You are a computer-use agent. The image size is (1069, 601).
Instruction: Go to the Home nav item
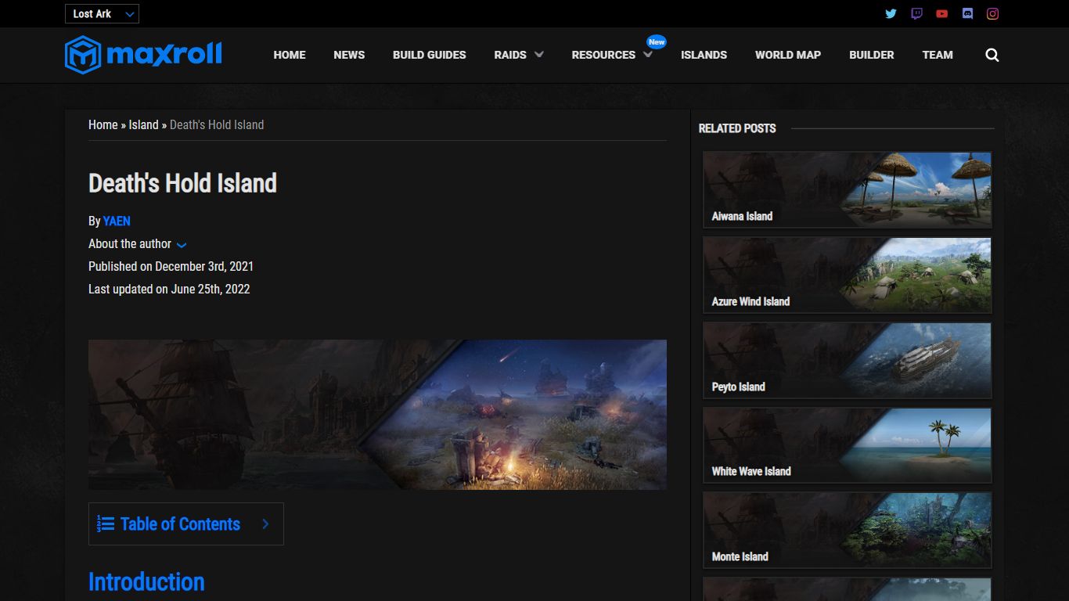[290, 55]
